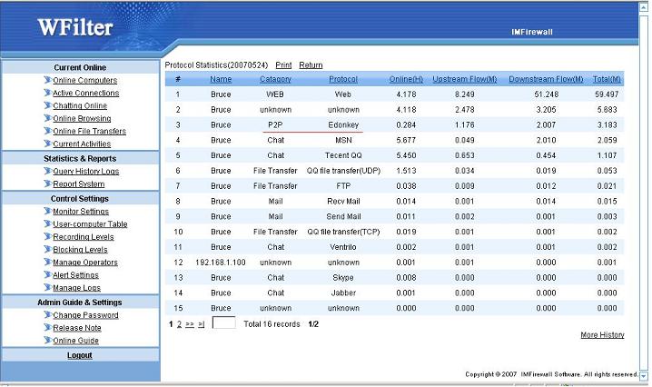The width and height of the screenshot is (652, 387).
Task: Select 192.168.1.100 name cell
Action: click(x=221, y=263)
